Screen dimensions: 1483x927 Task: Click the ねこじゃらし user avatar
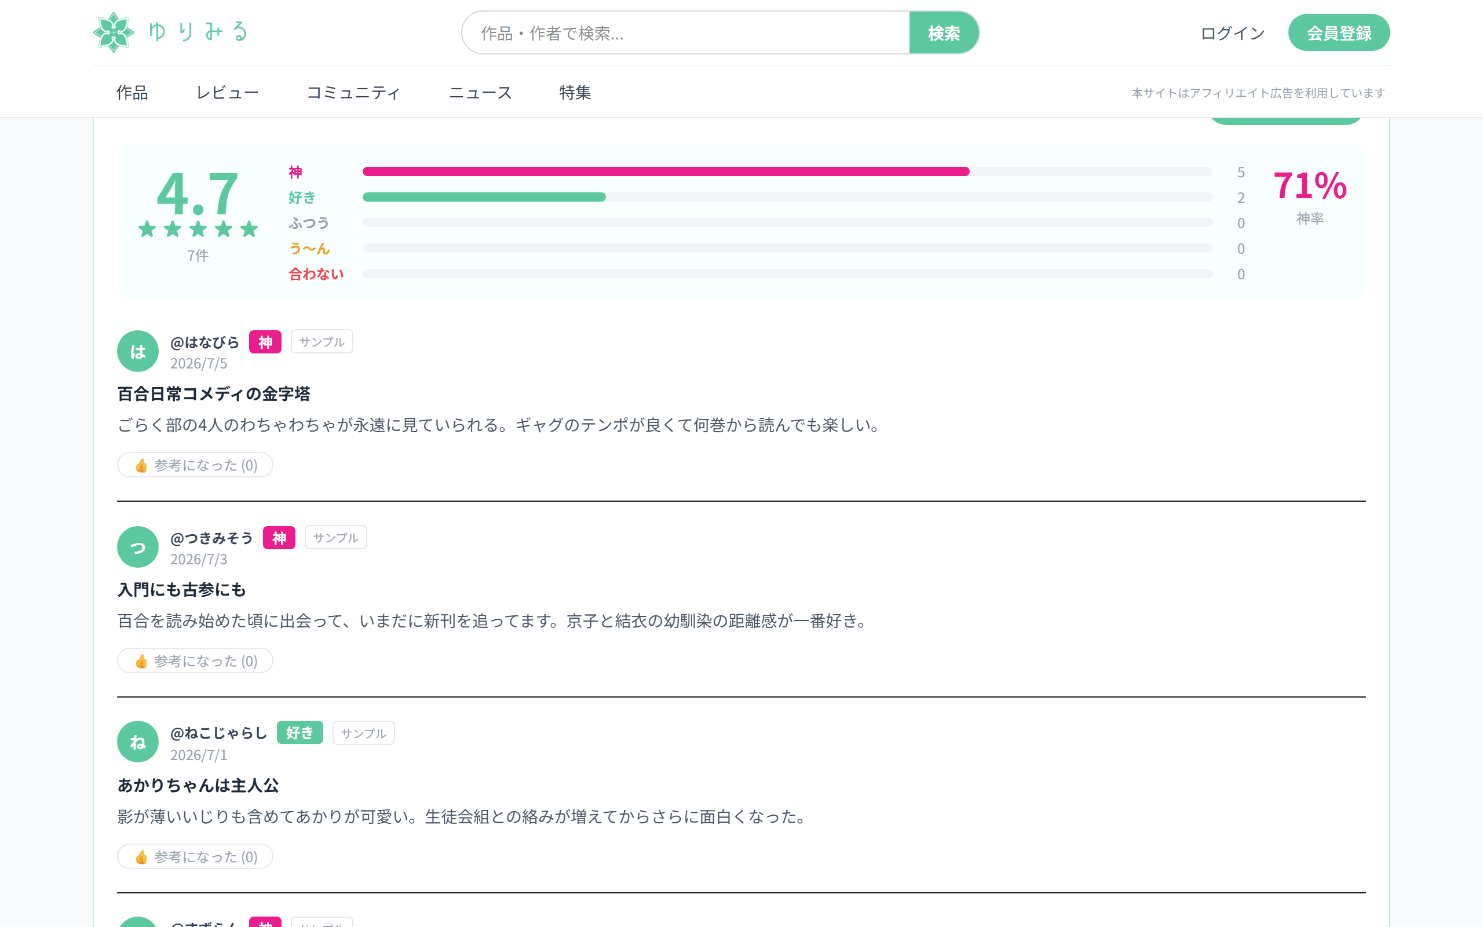click(x=138, y=742)
